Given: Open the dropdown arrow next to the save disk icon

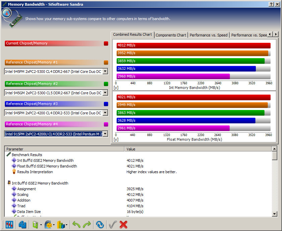Looking at the screenshot, I should 41,225.
